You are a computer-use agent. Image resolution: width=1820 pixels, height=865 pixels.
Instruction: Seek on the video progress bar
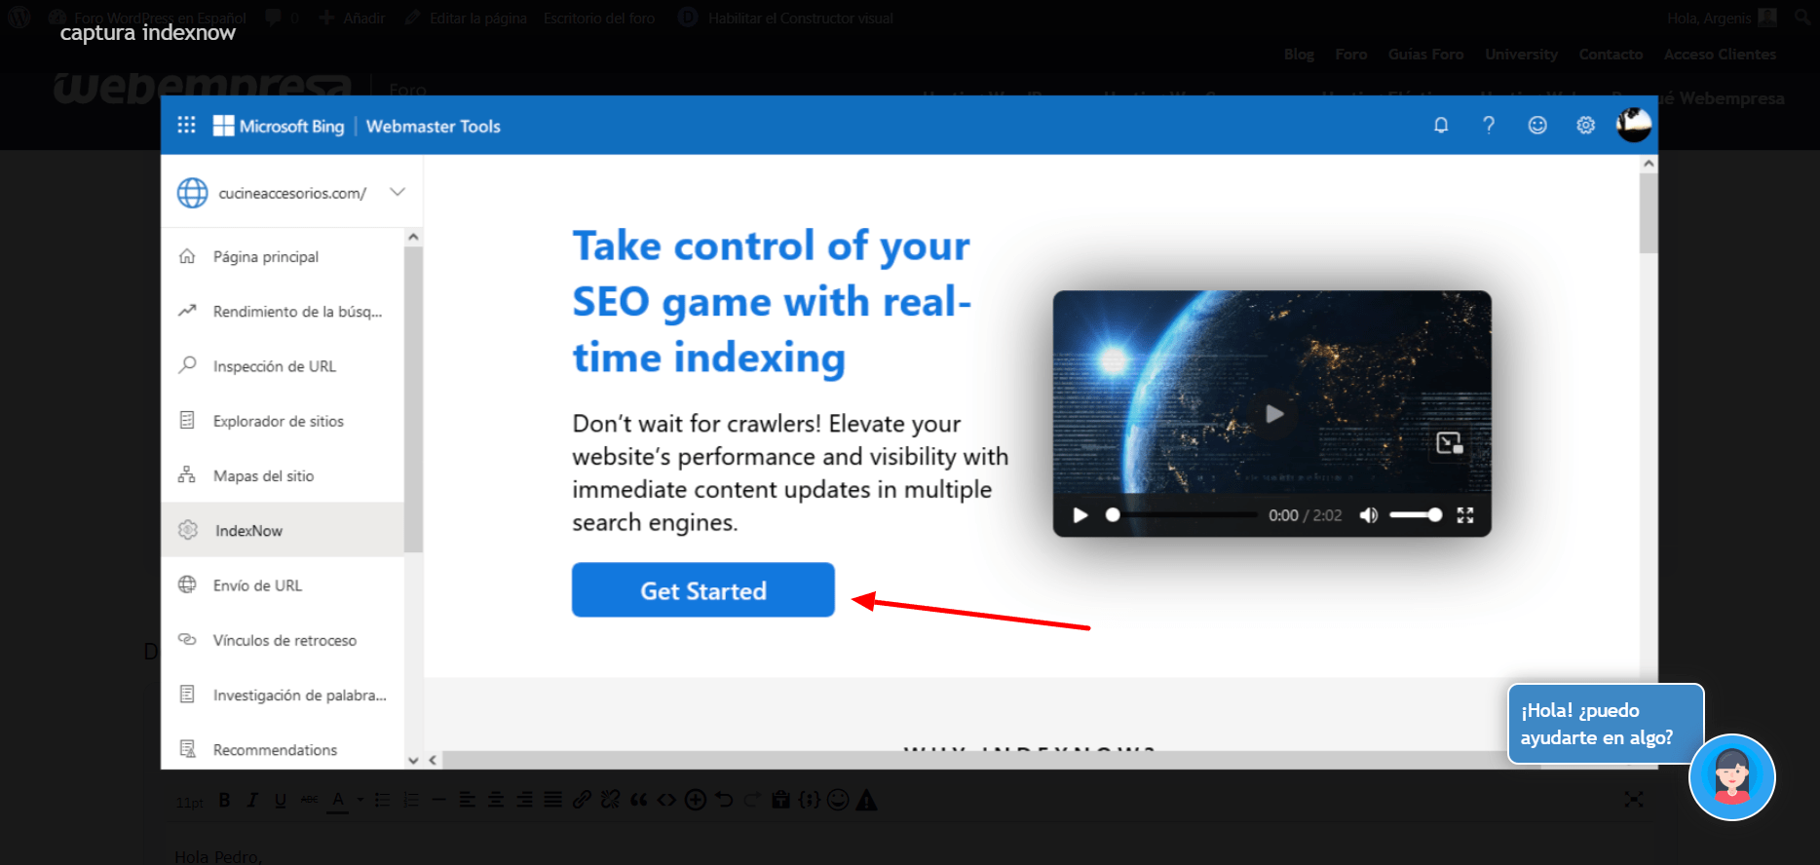[x=1184, y=515]
